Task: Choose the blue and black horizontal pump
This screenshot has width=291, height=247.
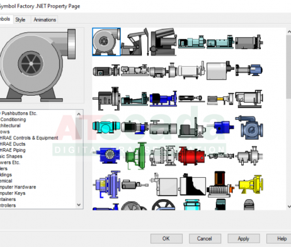Action: pyautogui.click(x=163, y=98)
